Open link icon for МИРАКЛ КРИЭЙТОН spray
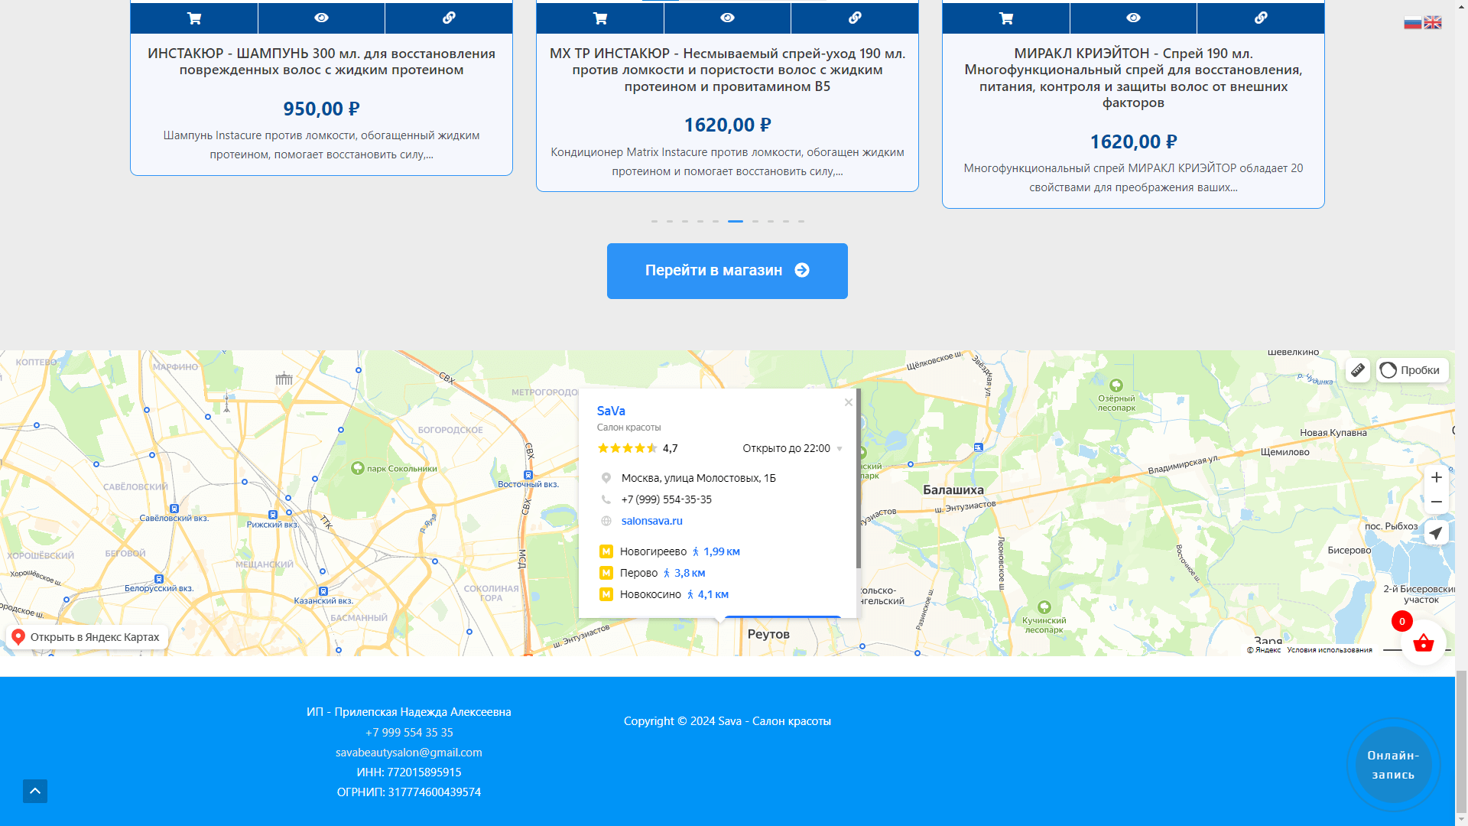Viewport: 1468px width, 826px height. (x=1261, y=18)
